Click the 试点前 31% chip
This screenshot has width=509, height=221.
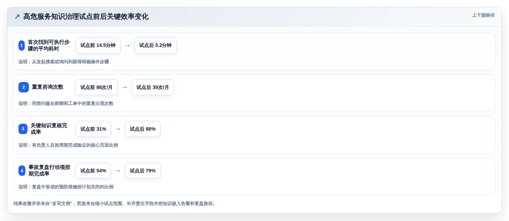93,129
